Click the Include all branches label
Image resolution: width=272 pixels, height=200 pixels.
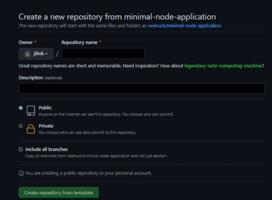pos(47,149)
